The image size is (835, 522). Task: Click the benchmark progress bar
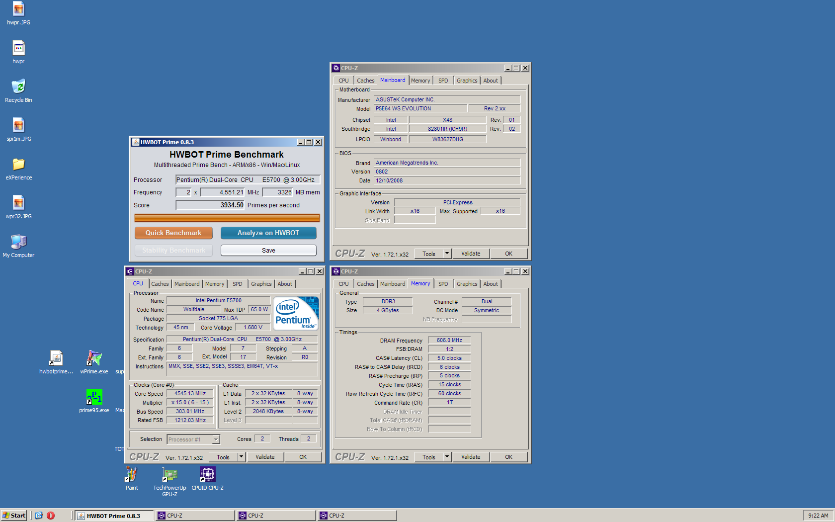(x=227, y=218)
